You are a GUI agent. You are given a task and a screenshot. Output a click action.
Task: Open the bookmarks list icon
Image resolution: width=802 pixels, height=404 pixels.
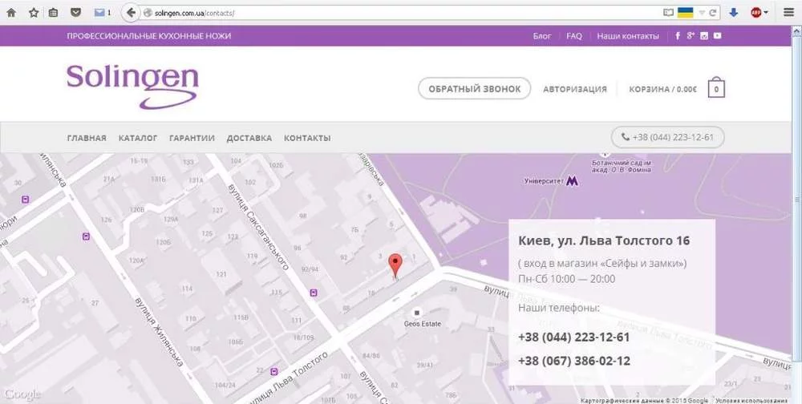[x=53, y=13]
